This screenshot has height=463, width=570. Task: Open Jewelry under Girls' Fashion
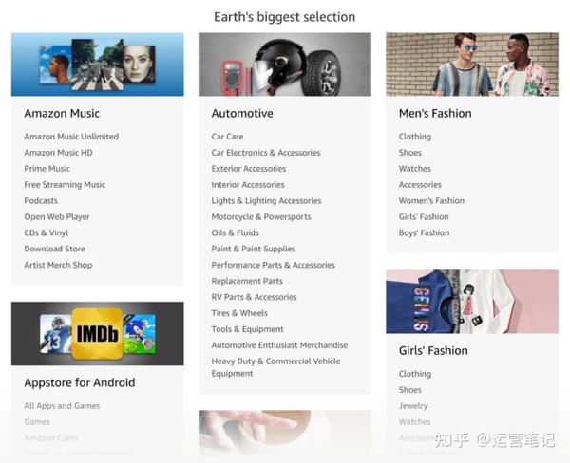point(413,406)
